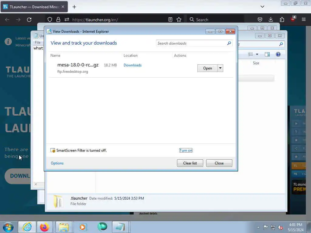Viewport: 311px width, 233px height.
Task: Select the mesa-18.0-0-rc...gz file name
Action: [x=78, y=65]
